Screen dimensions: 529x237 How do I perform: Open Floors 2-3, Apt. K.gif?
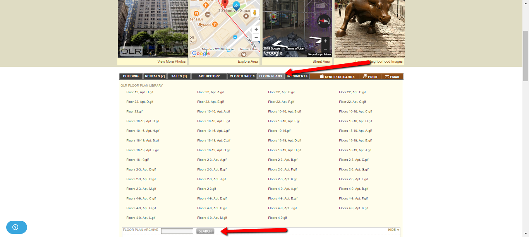pyautogui.click(x=283, y=179)
